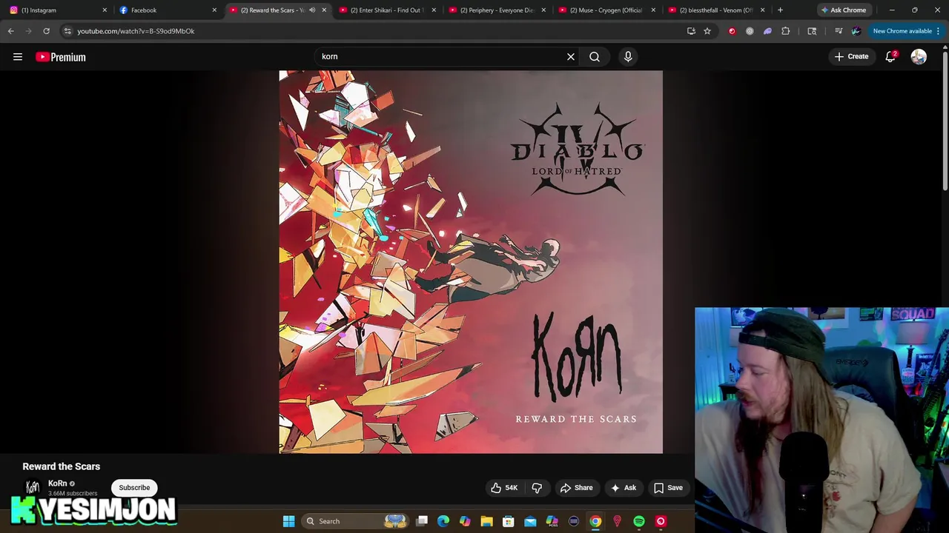Close the Facebook tab
Viewport: 949px width, 533px height.
click(214, 10)
